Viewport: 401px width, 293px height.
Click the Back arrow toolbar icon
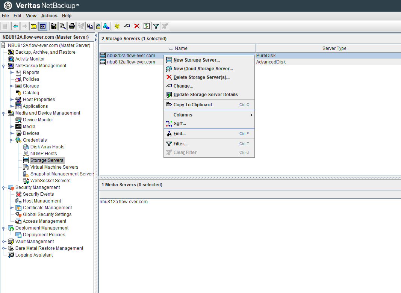coord(16,26)
